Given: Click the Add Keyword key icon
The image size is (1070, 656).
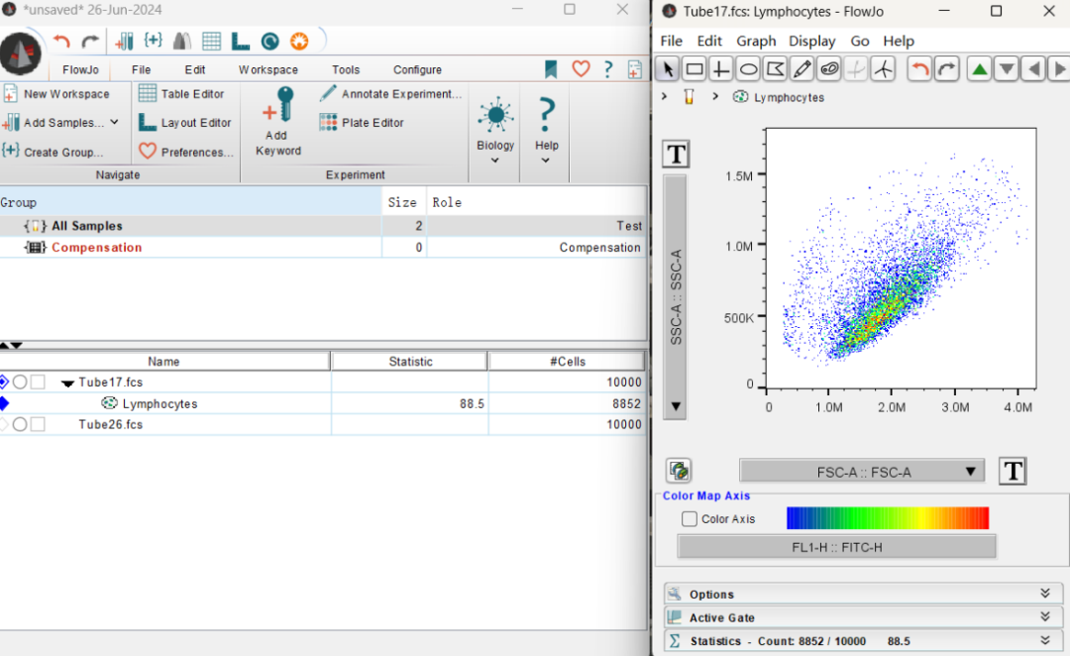Looking at the screenshot, I should click(278, 105).
